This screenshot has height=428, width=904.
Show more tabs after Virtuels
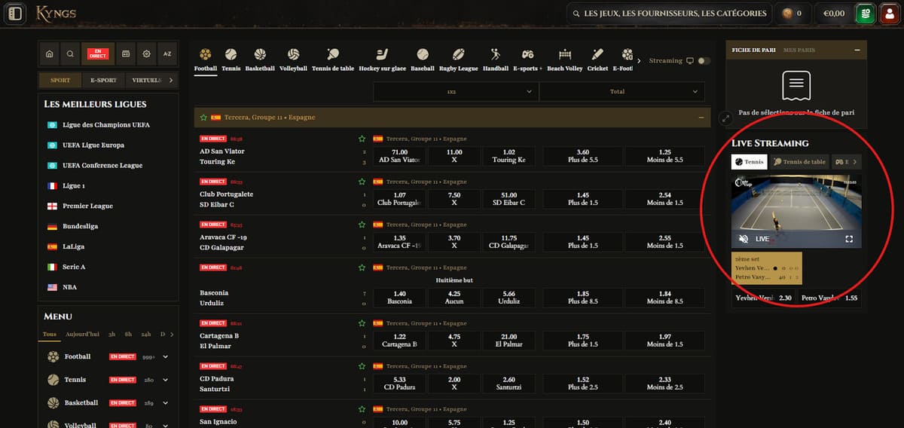[x=171, y=80]
